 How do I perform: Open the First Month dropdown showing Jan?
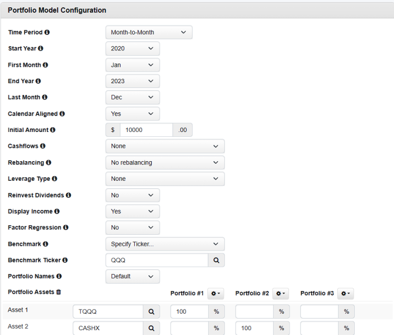tap(133, 65)
